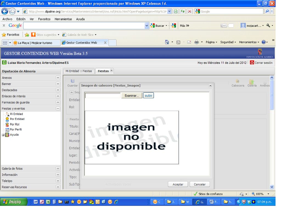Open the Edición menu
The height and width of the screenshot is (210, 281).
coord(21,19)
